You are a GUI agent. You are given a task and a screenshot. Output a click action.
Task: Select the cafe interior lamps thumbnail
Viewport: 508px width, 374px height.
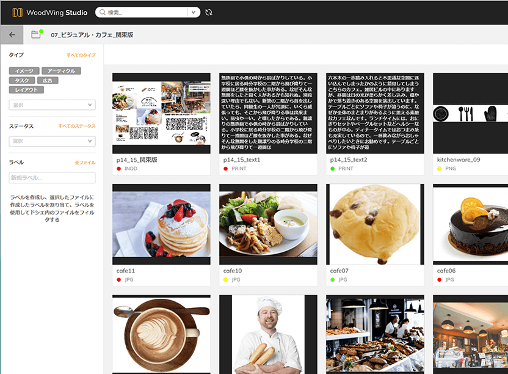(470, 334)
